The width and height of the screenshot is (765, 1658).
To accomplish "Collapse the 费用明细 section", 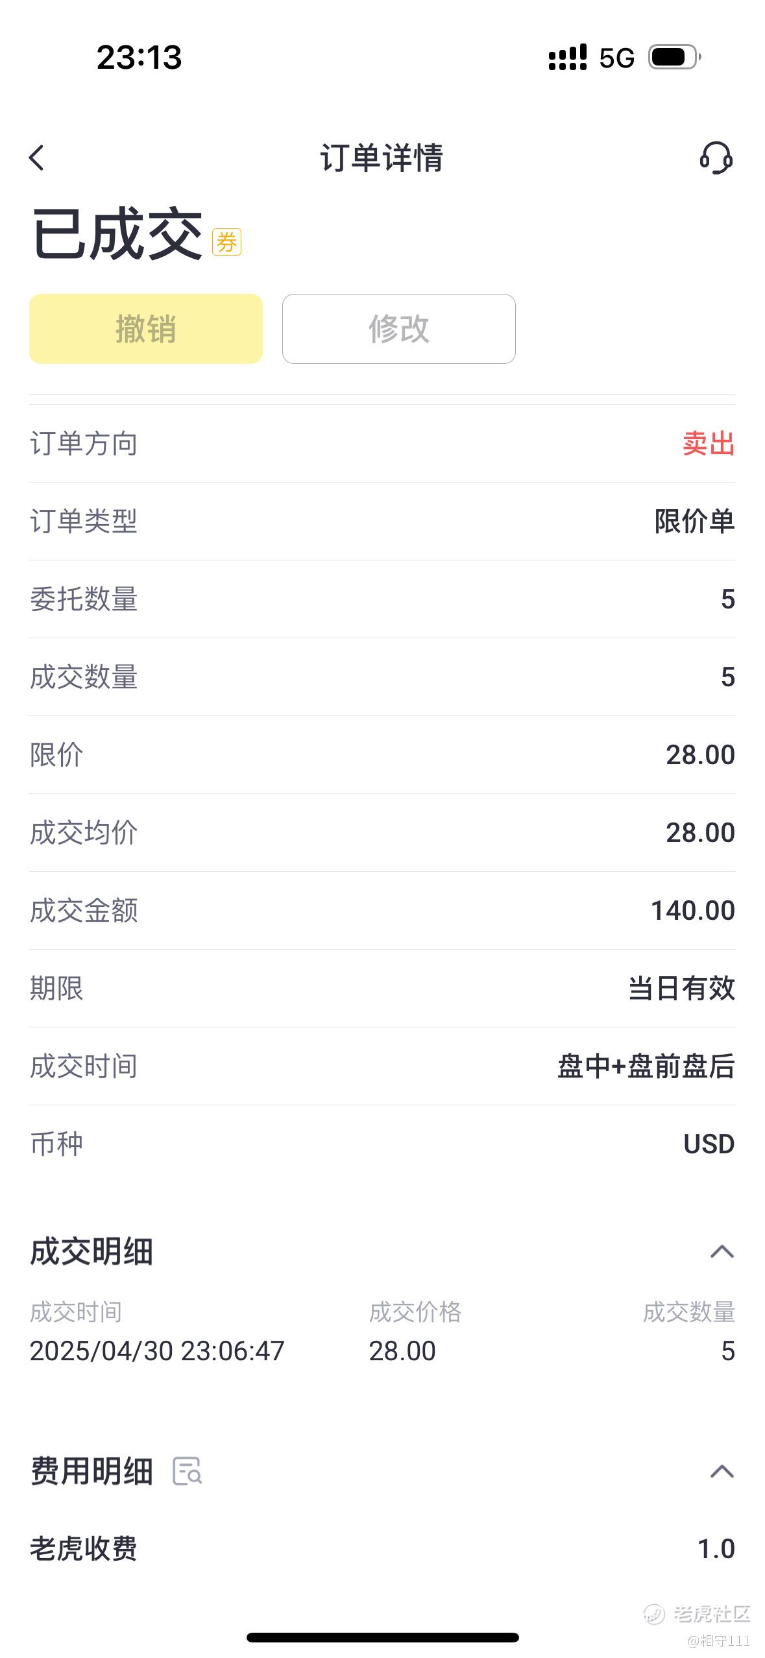I will point(722,1471).
